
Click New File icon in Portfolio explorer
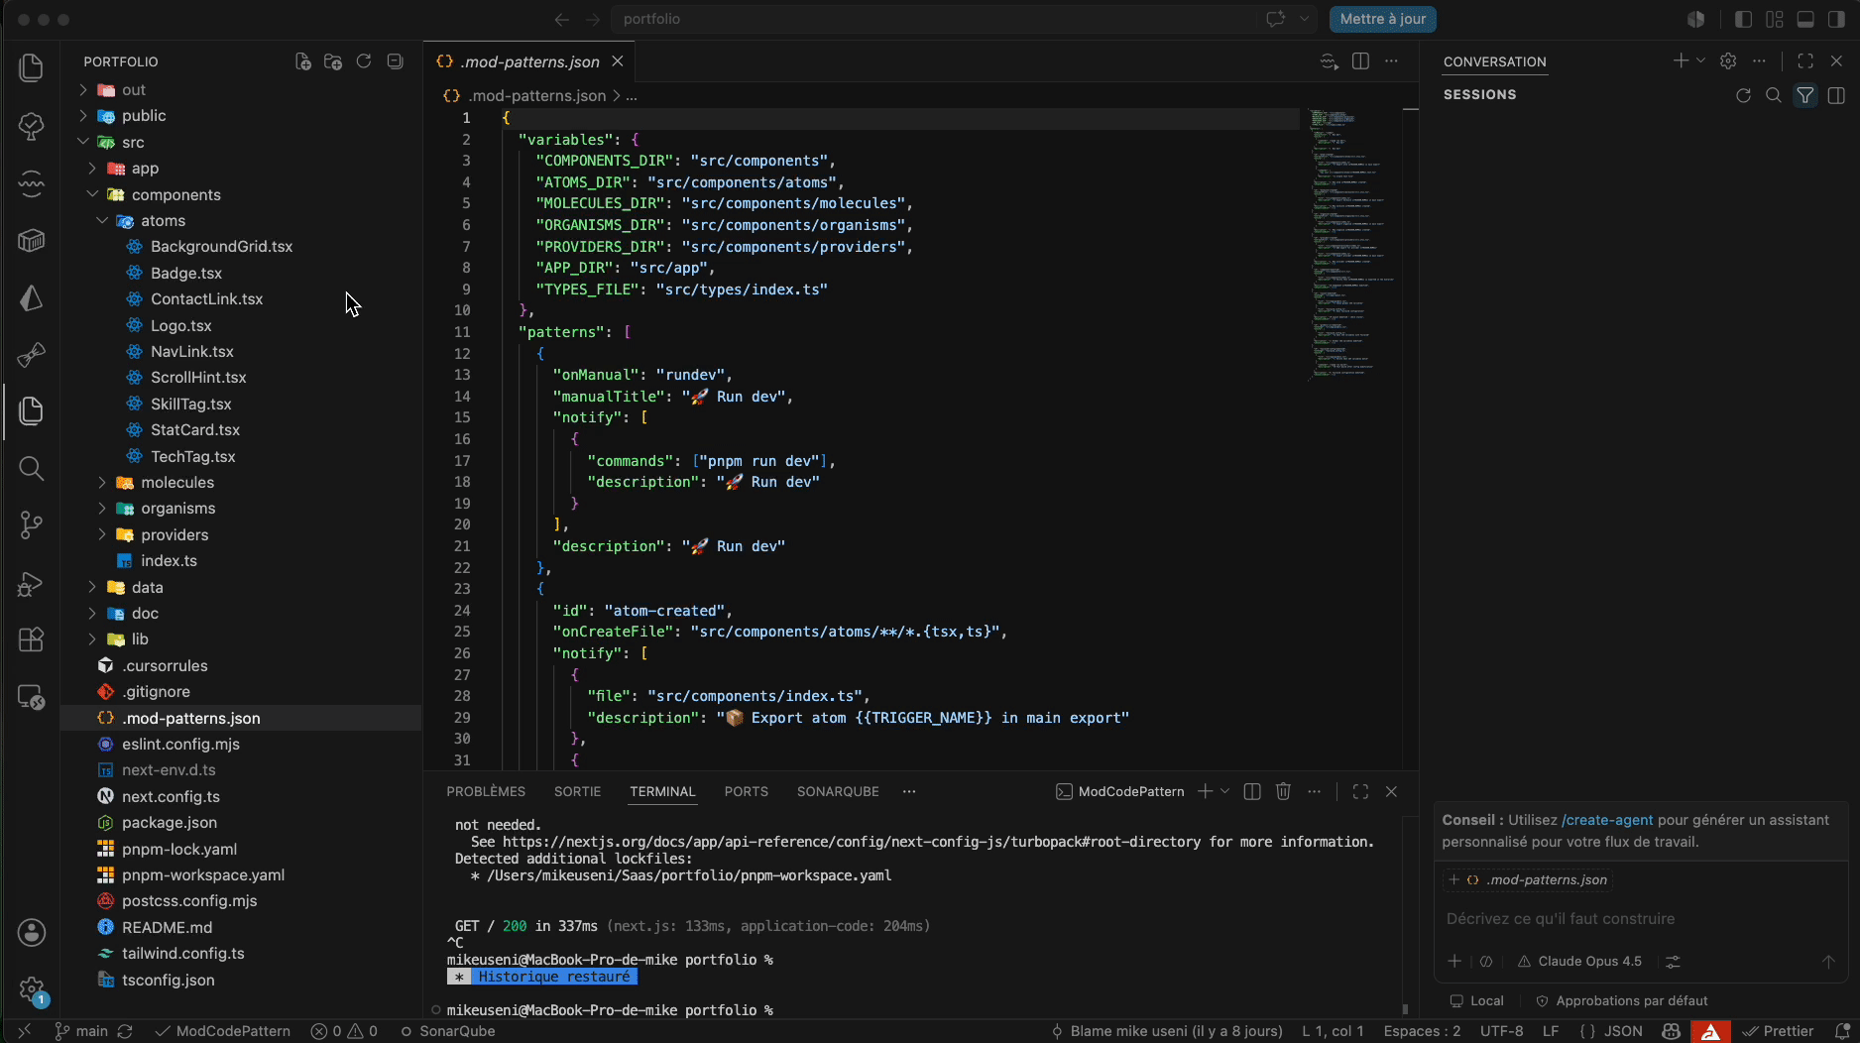(x=303, y=61)
